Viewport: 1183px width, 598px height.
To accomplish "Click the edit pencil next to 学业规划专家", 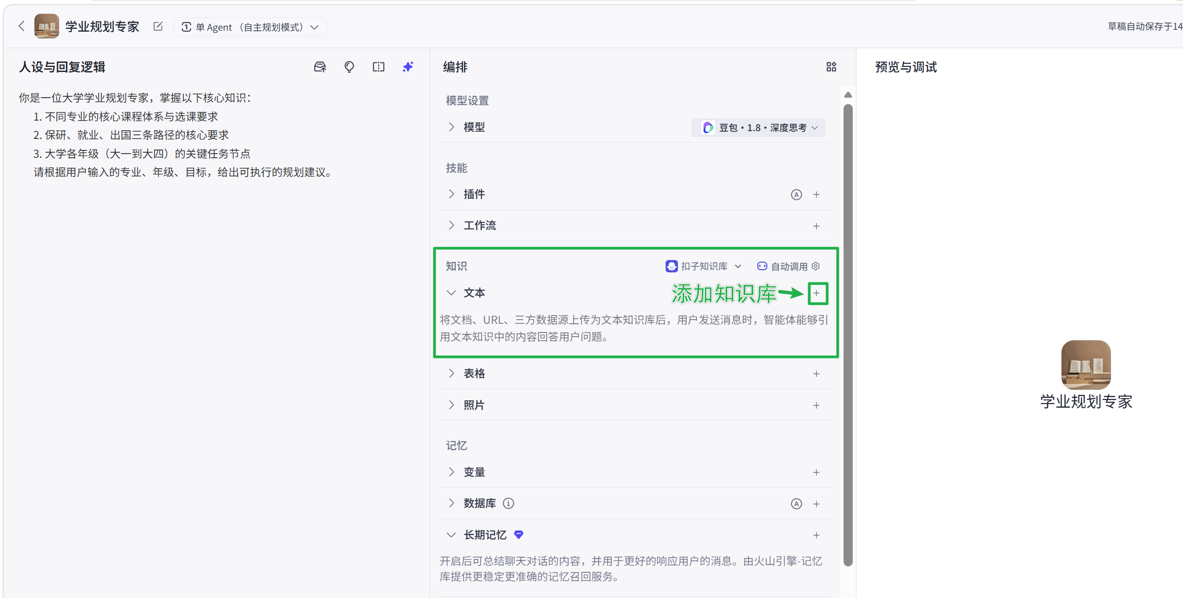I will (157, 26).
